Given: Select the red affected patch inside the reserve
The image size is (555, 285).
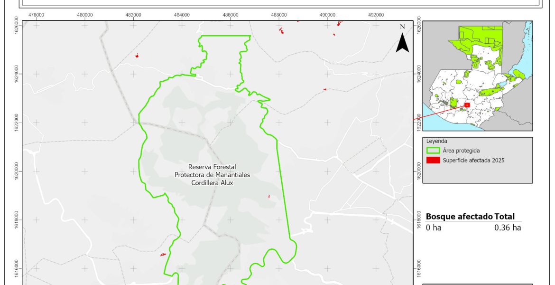Looking at the screenshot, I should pos(269,196).
